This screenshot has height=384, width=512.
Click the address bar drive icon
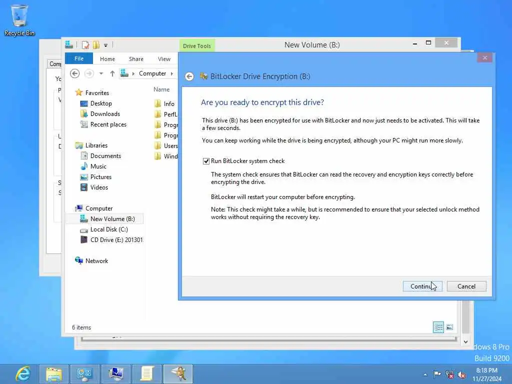coord(124,73)
